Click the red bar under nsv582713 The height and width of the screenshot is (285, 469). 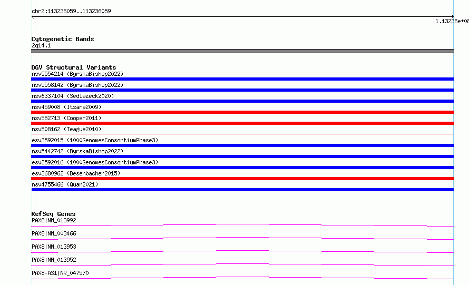coord(242,123)
